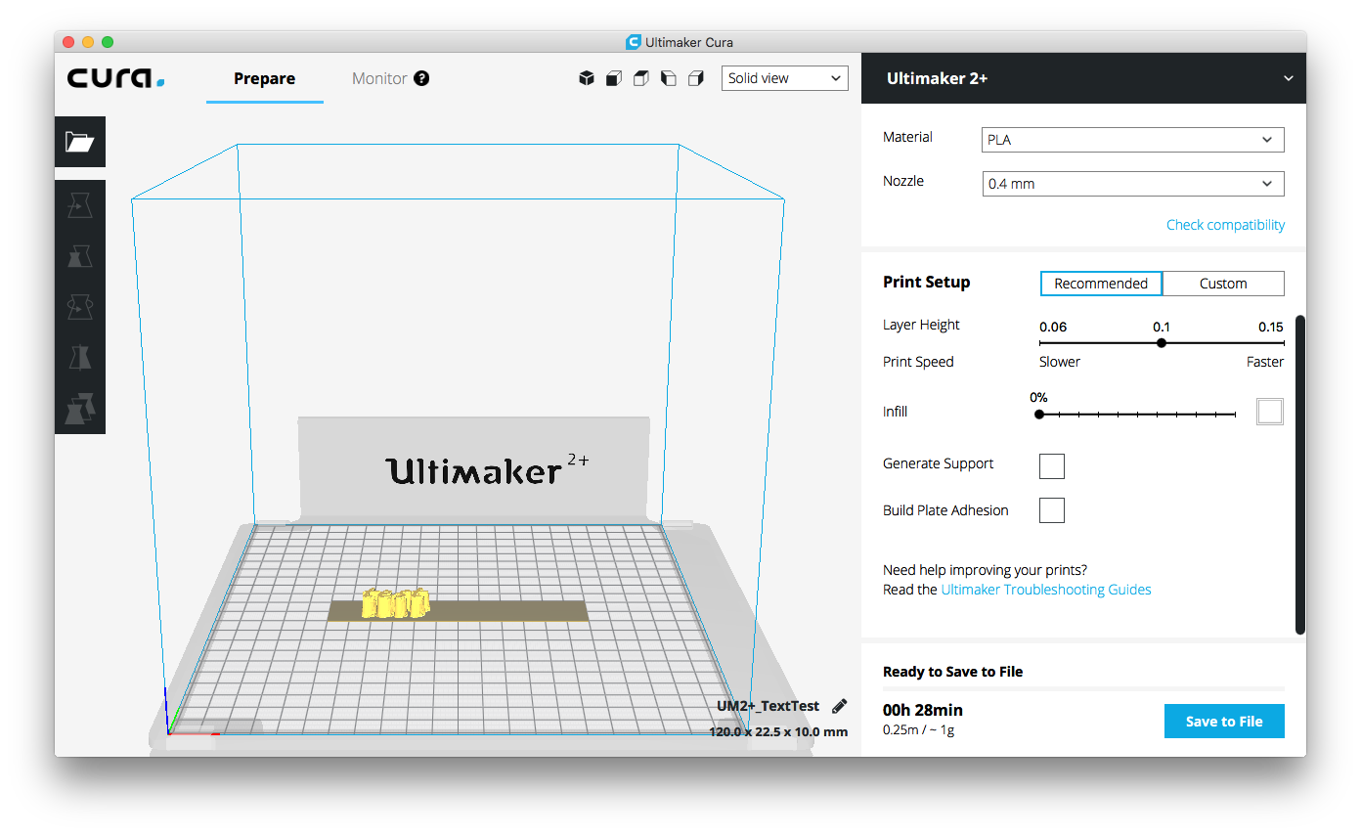Screen dimensions: 1361x835
Task: Switch to right side camera view
Action: pos(696,78)
